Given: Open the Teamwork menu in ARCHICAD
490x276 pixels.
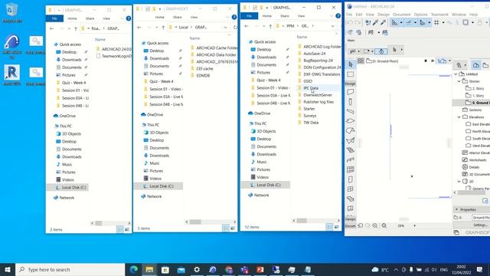Looking at the screenshot, I should pyautogui.click(x=439, y=15).
